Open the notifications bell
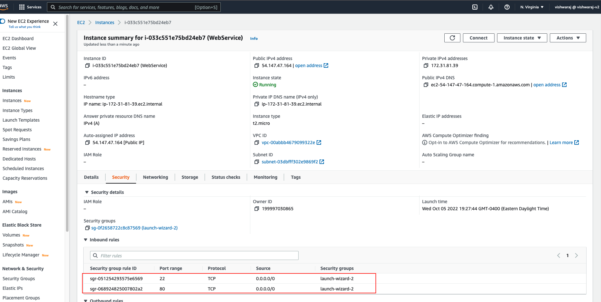This screenshot has width=601, height=302. point(491,7)
